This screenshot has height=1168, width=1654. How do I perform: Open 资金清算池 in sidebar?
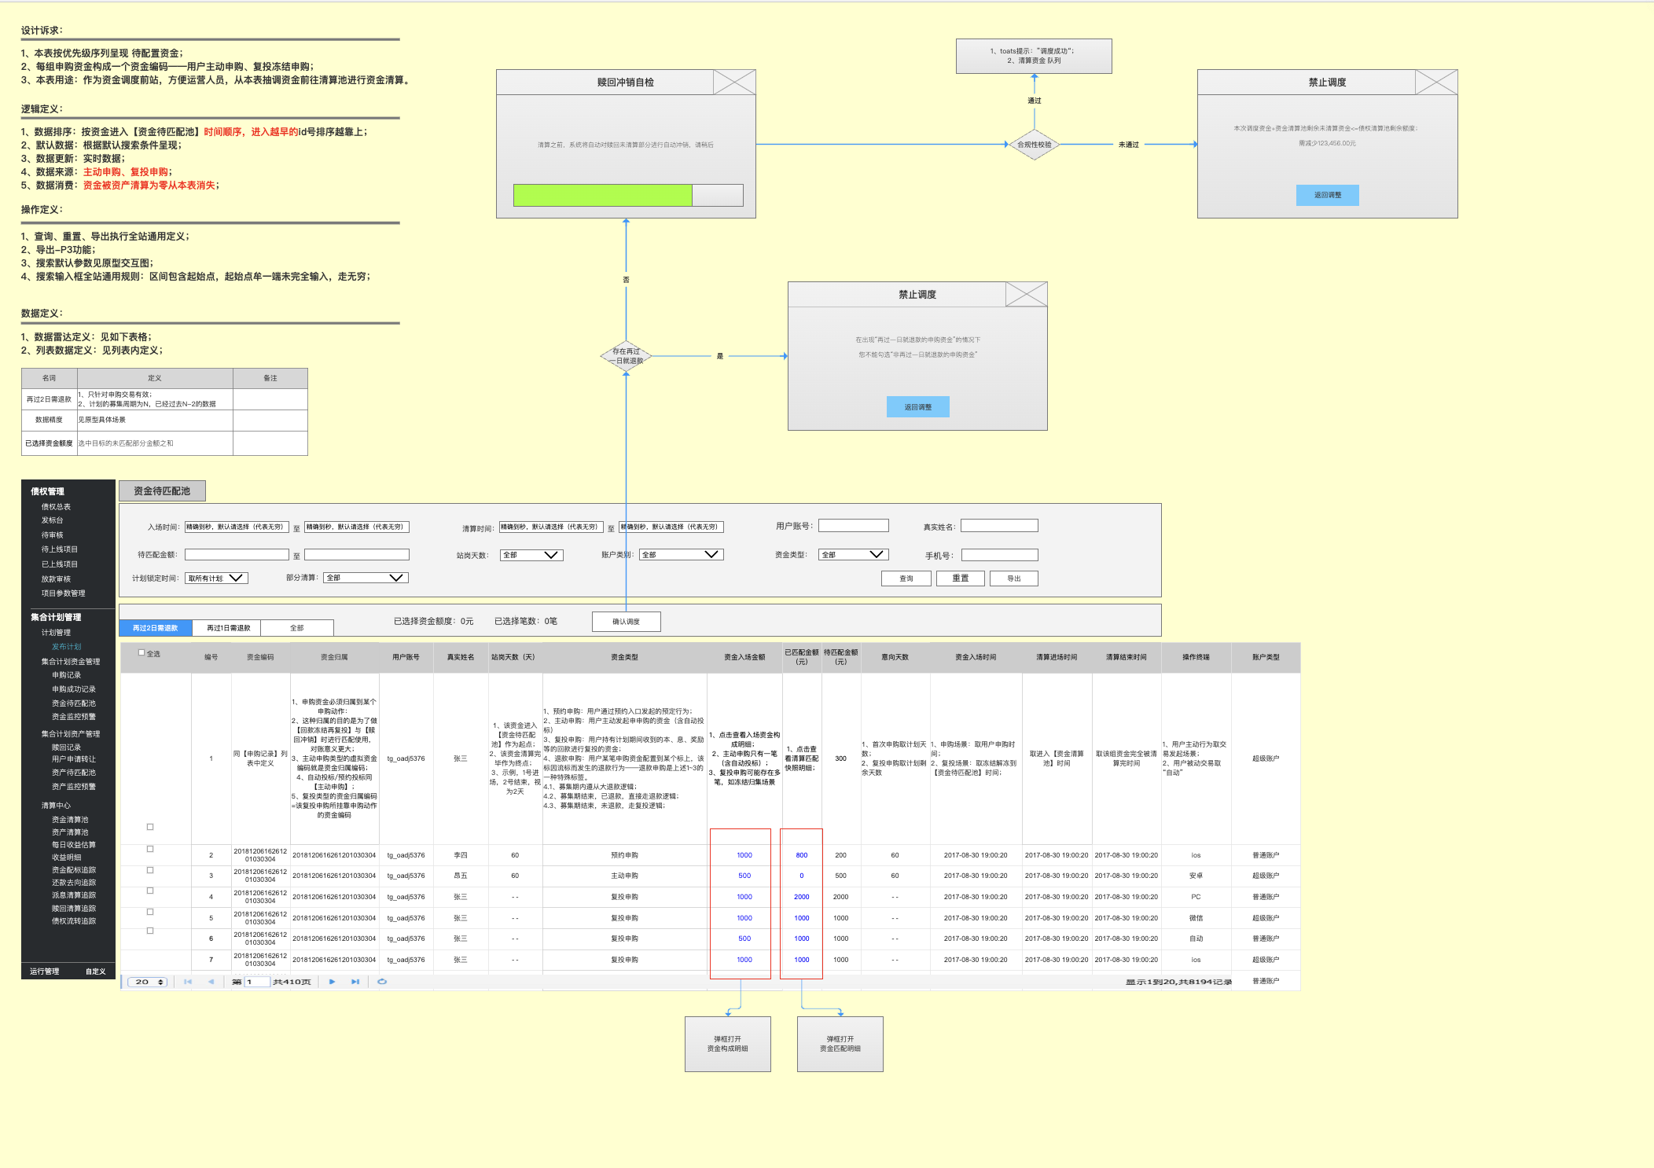coord(70,820)
